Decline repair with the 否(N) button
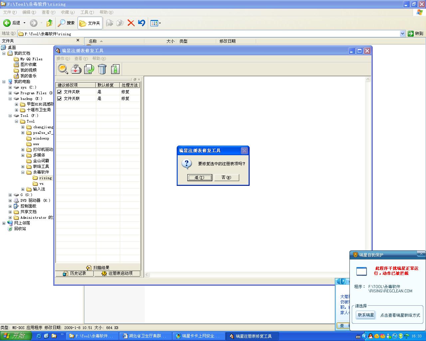The width and height of the screenshot is (426, 341). coord(227,177)
